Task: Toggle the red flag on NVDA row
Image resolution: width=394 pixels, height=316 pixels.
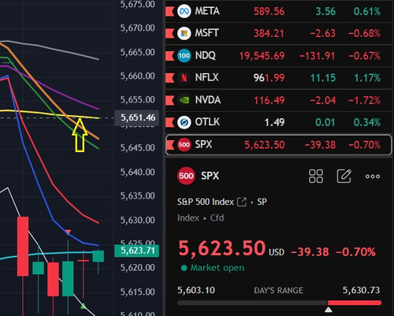Action: 169,100
